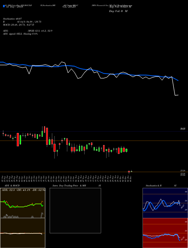Click the 'ADX & MACD' panel title
This screenshot has width=188, height=248.
click(x=12, y=186)
